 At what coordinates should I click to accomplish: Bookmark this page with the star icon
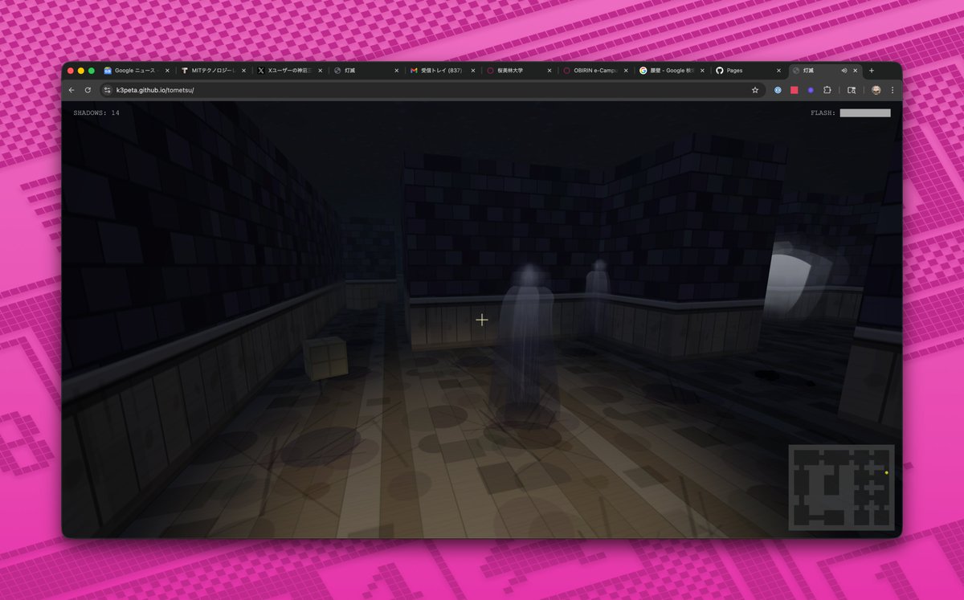755,90
